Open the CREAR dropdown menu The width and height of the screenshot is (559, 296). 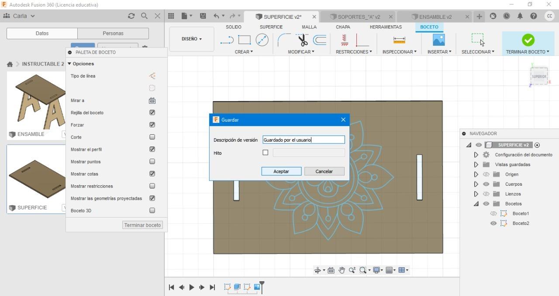pos(244,52)
